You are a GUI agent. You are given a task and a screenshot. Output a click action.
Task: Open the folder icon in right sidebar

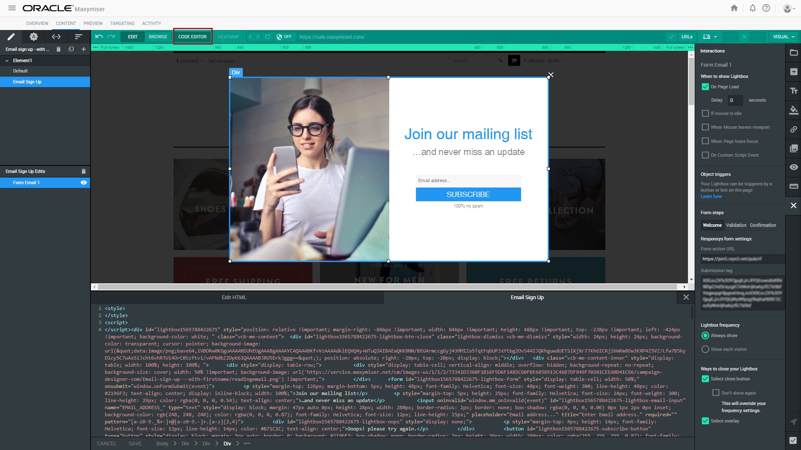pos(793,53)
